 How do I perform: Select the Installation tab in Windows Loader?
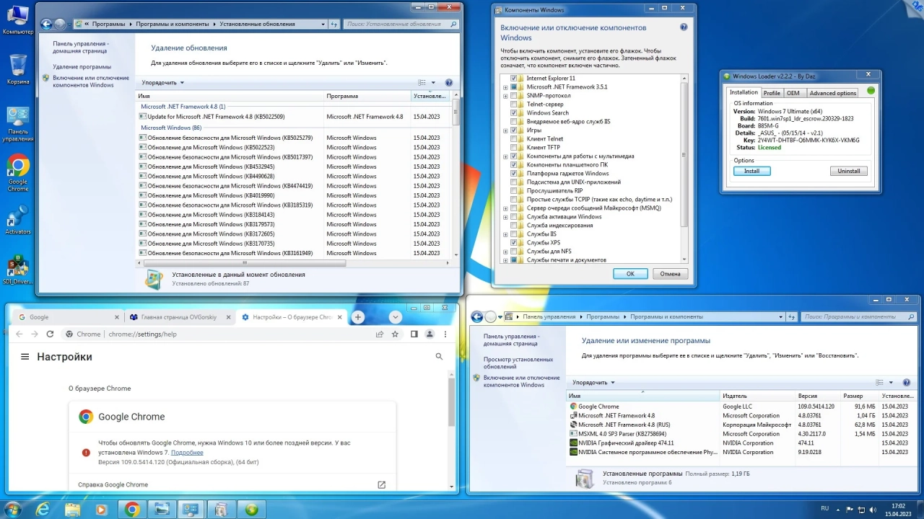click(x=744, y=92)
